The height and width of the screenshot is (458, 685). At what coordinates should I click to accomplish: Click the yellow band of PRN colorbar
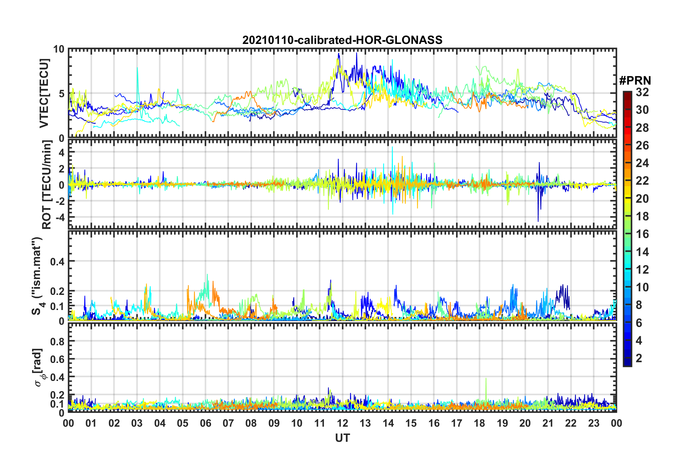click(x=627, y=198)
